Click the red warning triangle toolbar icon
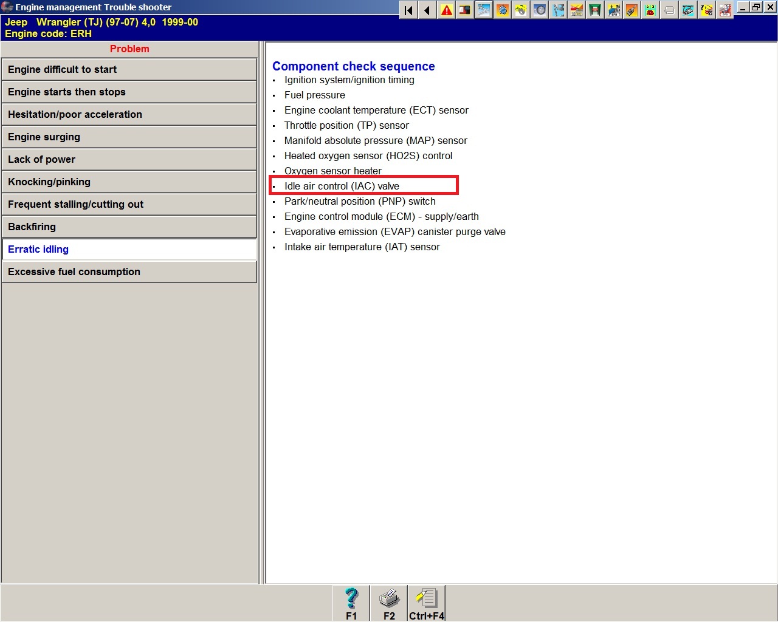The image size is (778, 622). click(447, 10)
